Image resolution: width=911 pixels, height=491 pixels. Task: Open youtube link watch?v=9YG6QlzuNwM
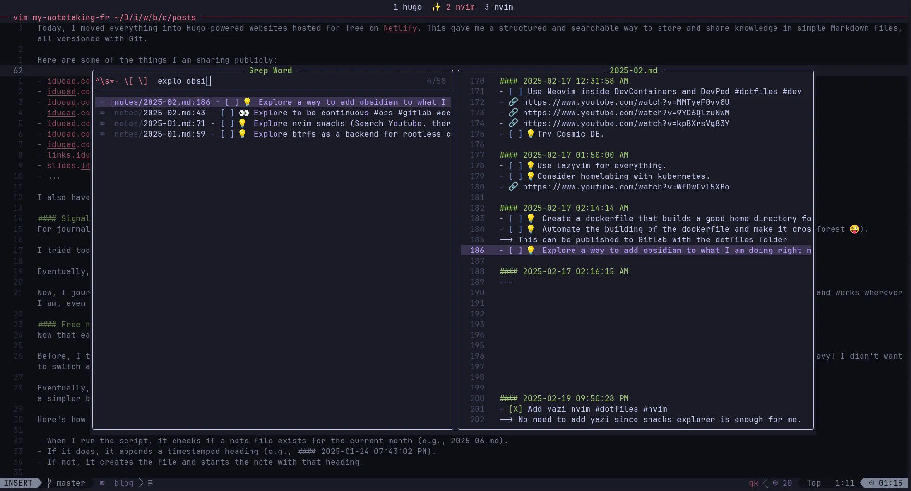pyautogui.click(x=626, y=113)
